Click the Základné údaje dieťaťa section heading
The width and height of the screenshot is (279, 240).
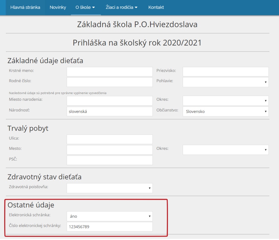45,61
